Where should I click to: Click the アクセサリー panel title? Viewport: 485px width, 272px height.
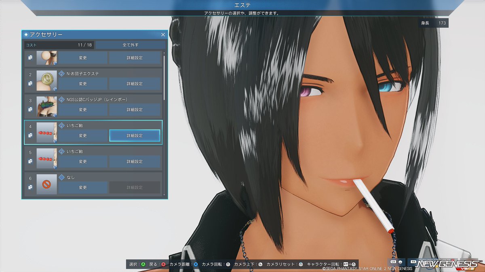tap(46, 35)
